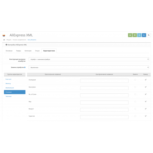
Task: Click the Вывод column header
Action: 146,74
